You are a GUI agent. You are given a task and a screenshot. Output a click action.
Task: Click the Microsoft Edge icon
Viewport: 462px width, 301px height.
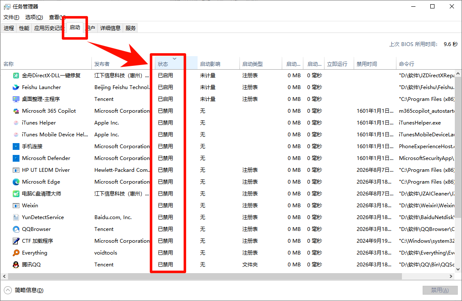16,182
